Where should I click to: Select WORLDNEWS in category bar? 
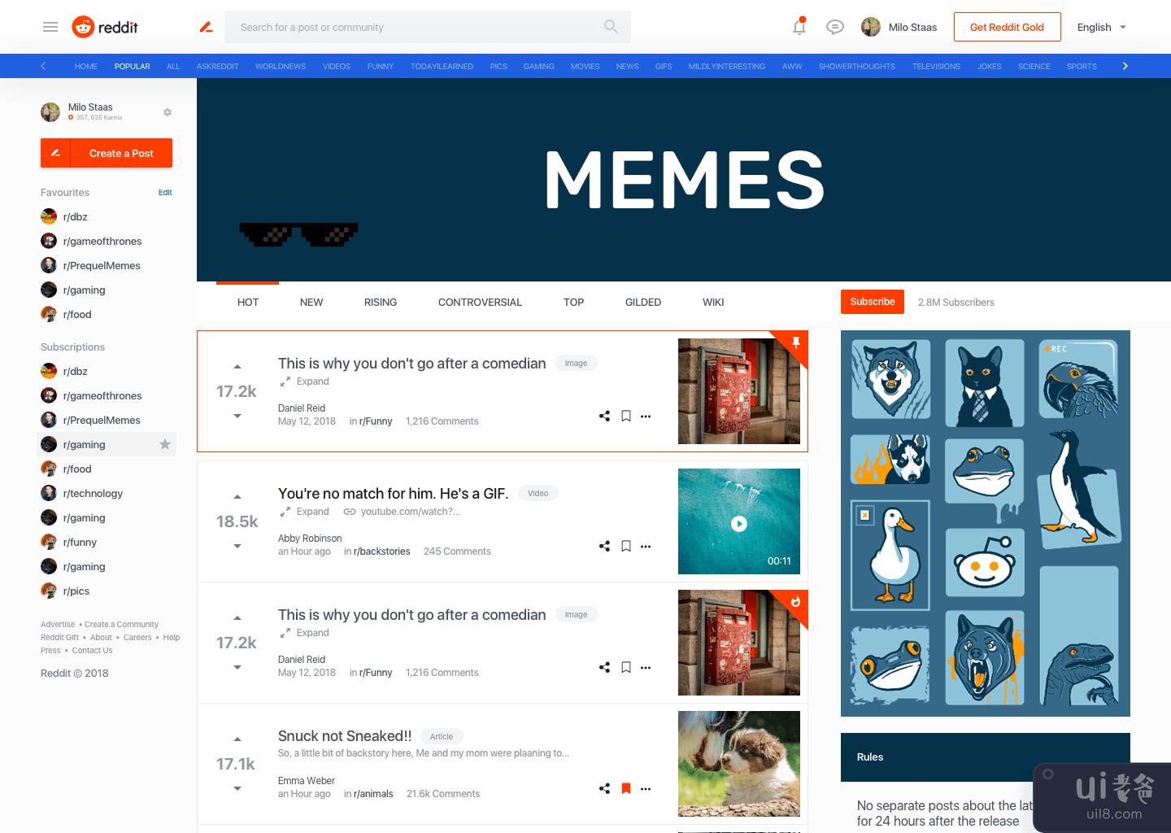pos(281,67)
